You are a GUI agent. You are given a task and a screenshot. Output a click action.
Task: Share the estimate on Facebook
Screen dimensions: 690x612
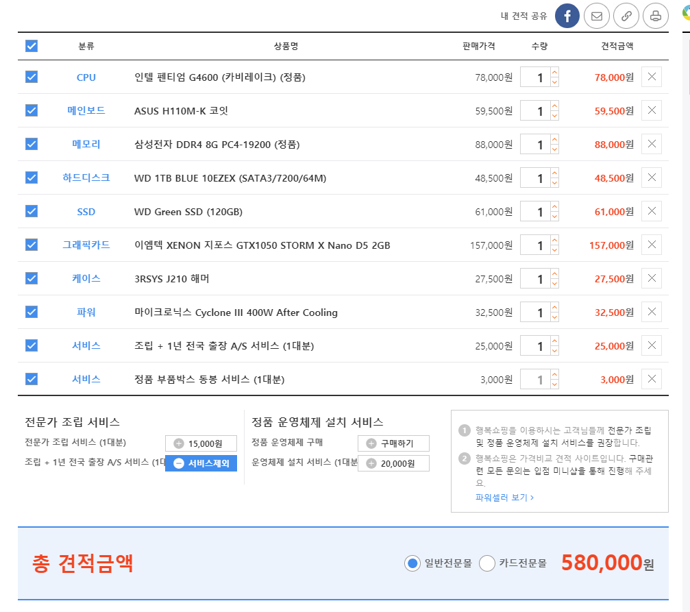tap(567, 16)
